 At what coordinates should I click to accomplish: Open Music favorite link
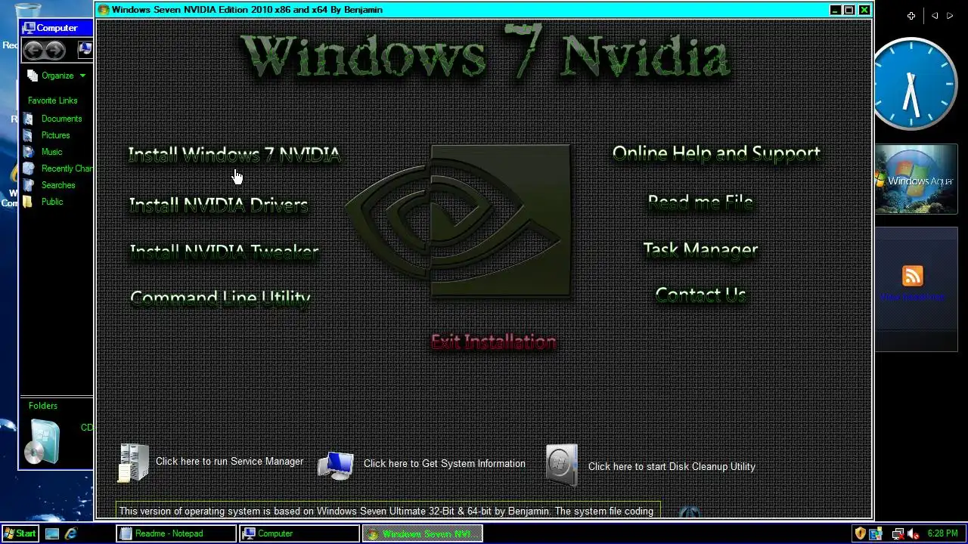tap(51, 152)
